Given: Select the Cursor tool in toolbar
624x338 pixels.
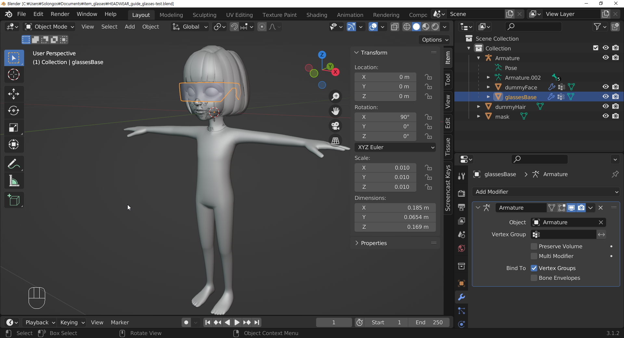Looking at the screenshot, I should pos(14,75).
